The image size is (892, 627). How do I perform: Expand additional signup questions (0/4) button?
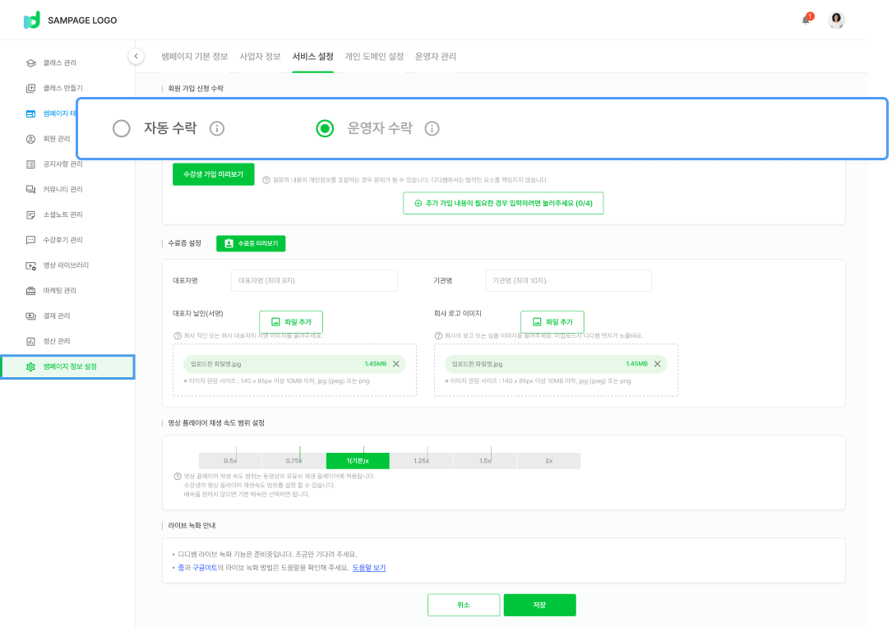point(503,203)
